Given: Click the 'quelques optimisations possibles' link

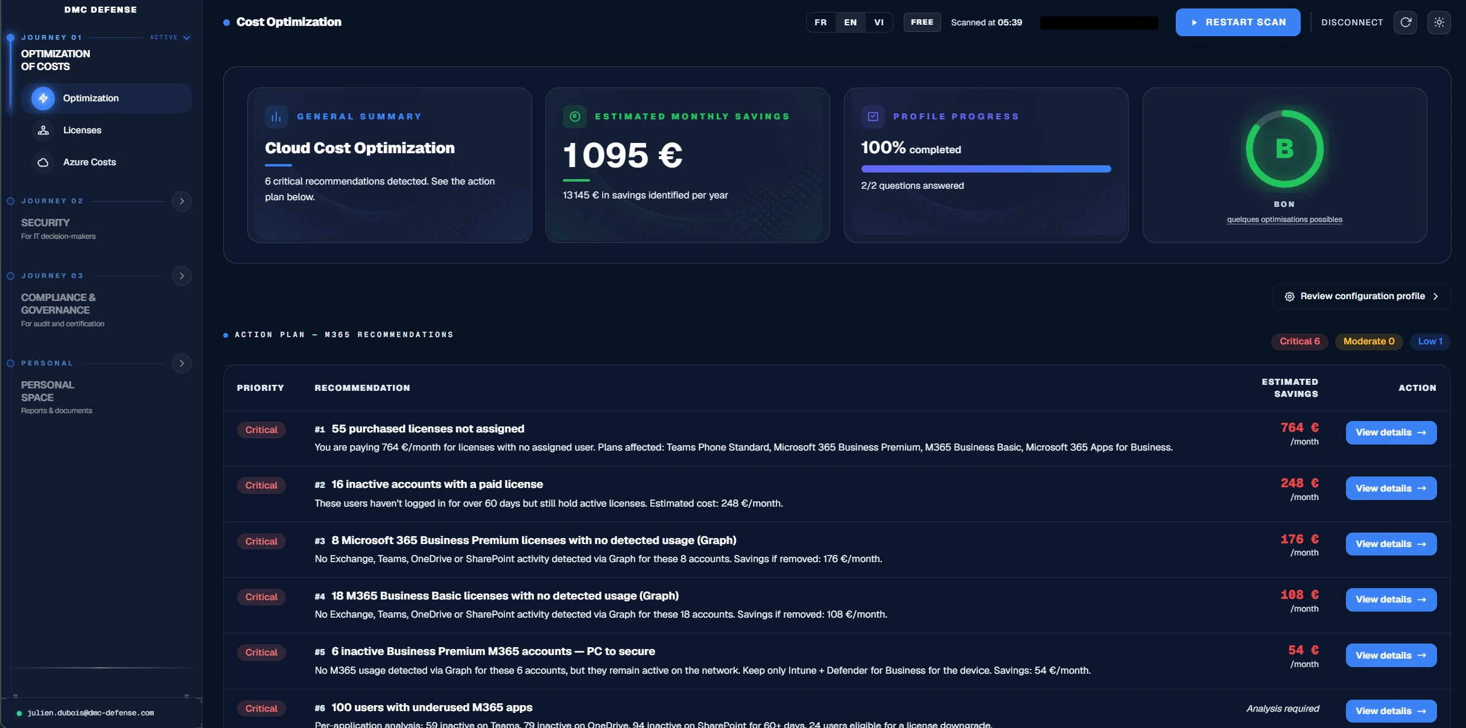Looking at the screenshot, I should [1284, 220].
